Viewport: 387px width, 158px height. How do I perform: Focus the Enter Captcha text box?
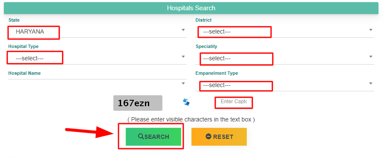pos(234,102)
